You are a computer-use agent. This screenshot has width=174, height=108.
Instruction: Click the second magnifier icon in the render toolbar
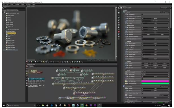coord(68,62)
